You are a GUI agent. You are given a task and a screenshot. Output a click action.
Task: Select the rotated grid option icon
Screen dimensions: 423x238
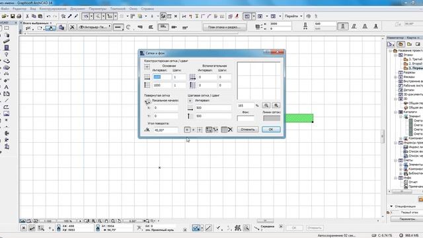click(215, 130)
